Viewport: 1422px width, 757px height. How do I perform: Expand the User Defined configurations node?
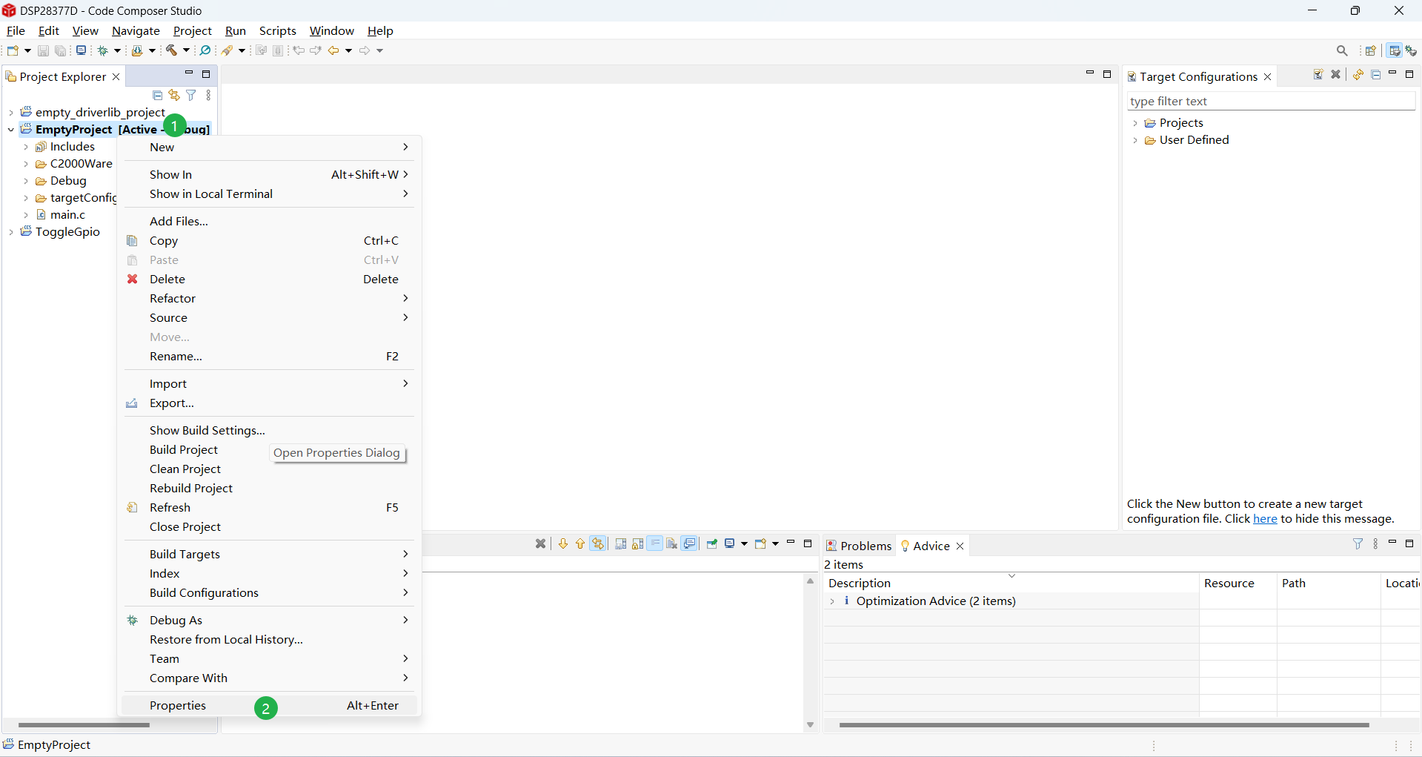pos(1135,140)
